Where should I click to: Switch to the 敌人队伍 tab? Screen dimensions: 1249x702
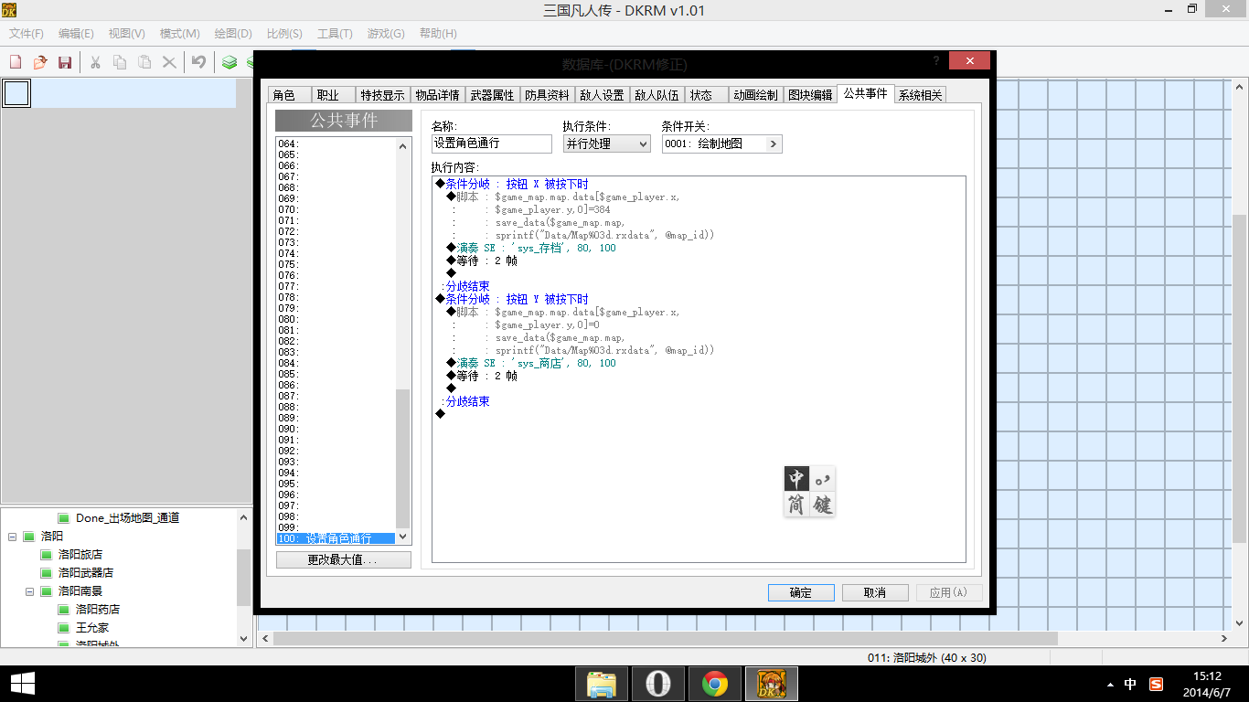click(655, 95)
